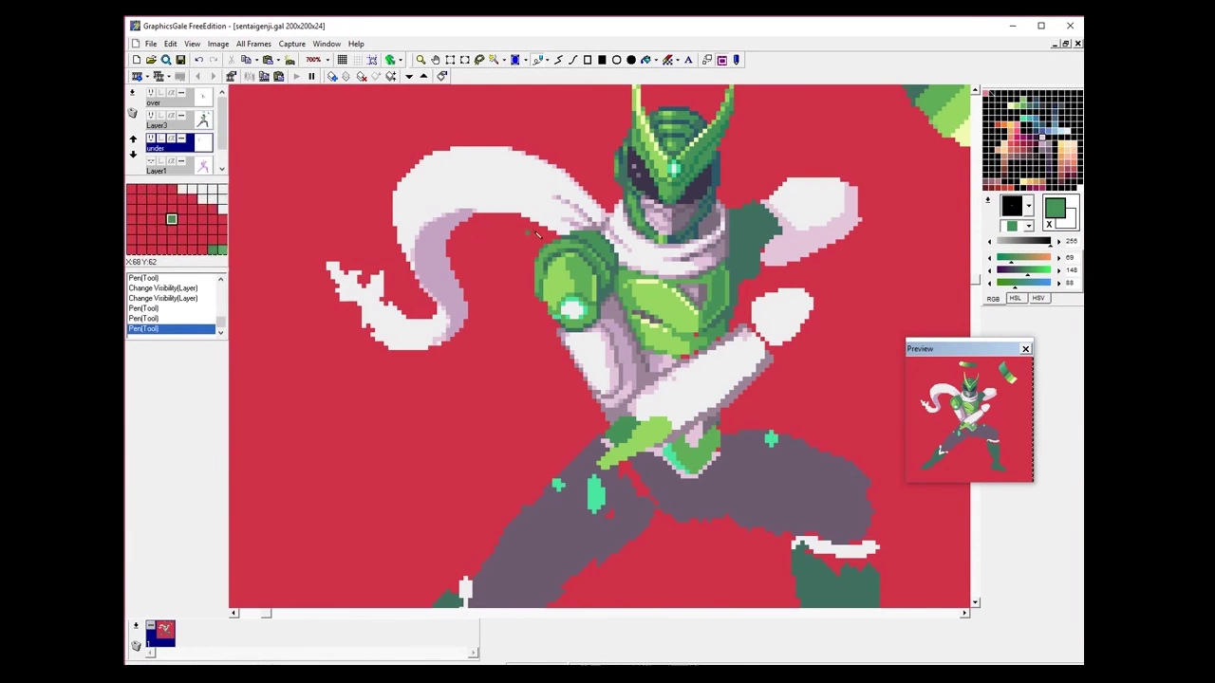Screen dimensions: 1215x683
Task: Open the Window menu
Action: pos(327,44)
